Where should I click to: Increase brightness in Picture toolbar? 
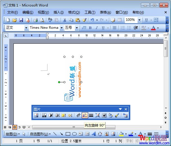[64, 115]
